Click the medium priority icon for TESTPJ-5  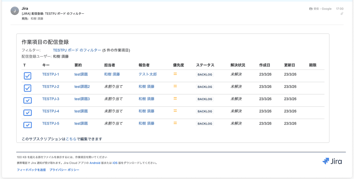[175, 123]
